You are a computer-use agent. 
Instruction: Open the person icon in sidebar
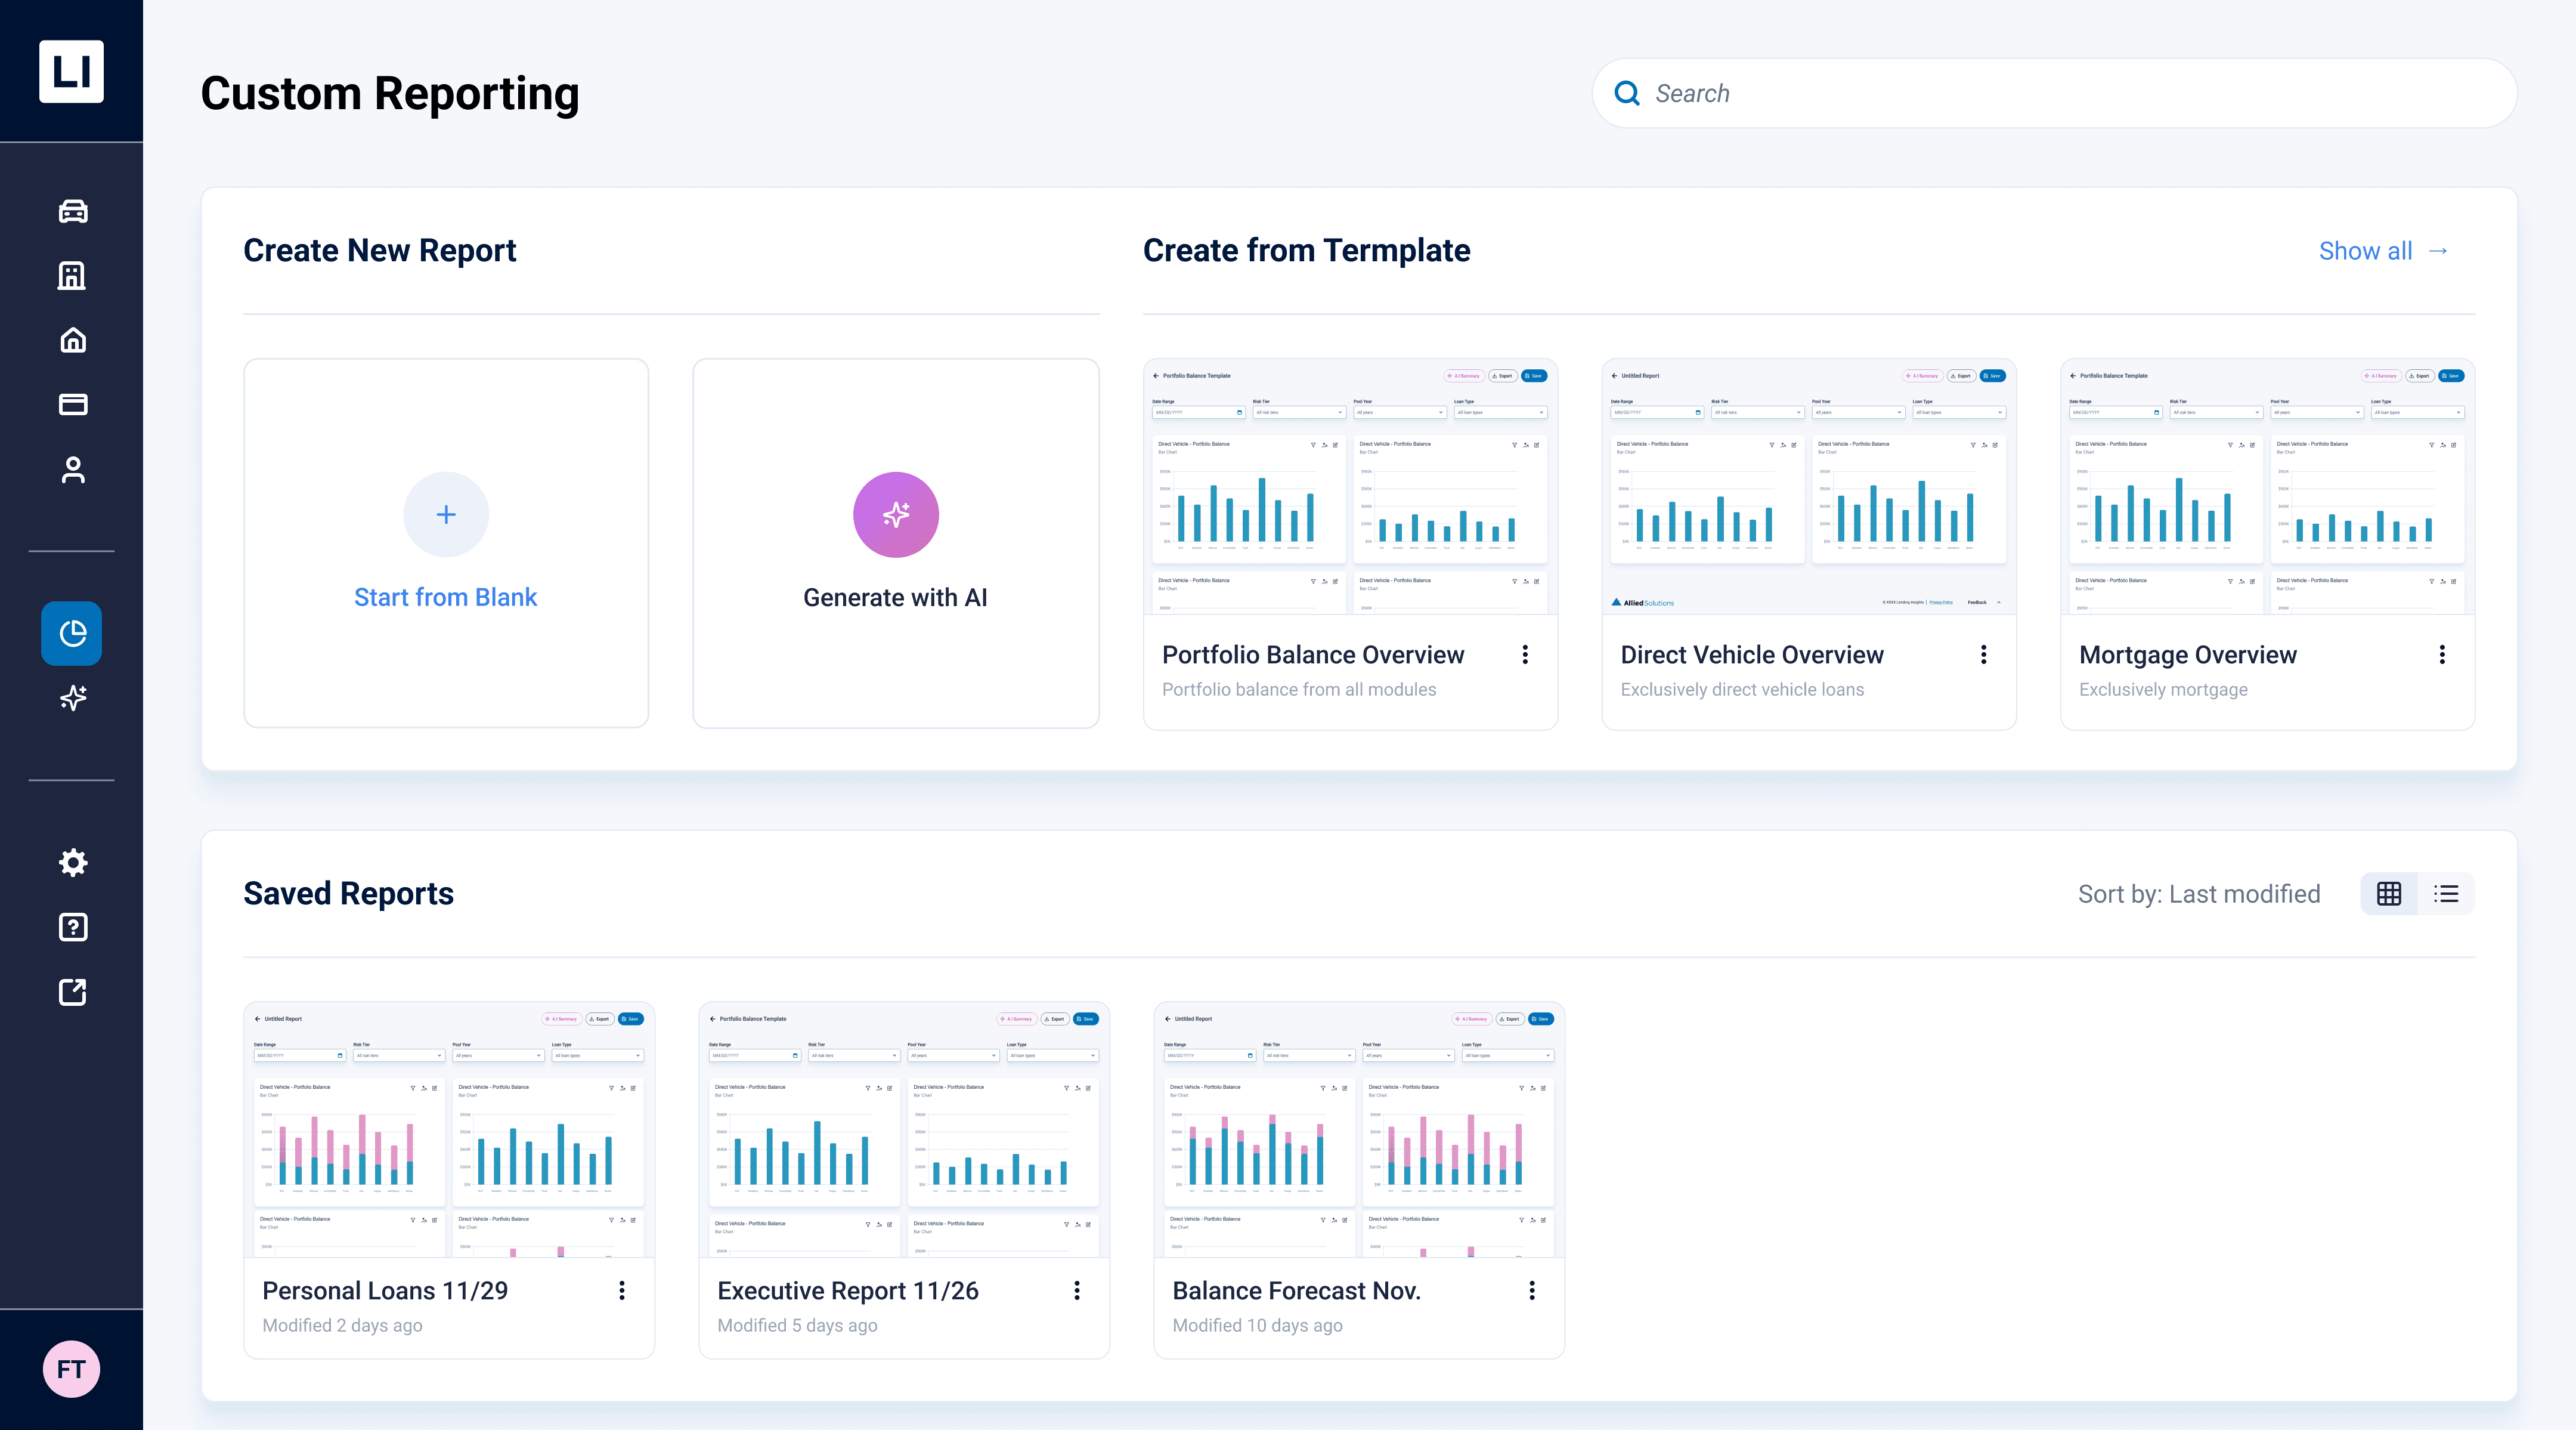pyautogui.click(x=72, y=470)
